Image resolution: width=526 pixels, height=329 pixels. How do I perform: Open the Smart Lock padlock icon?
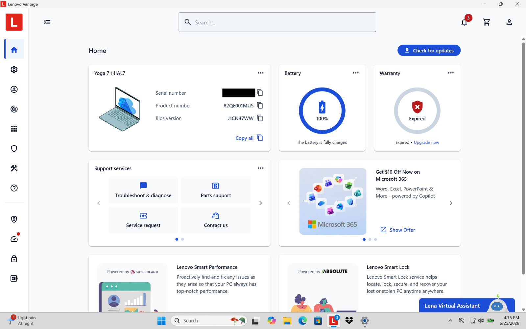tap(14, 259)
